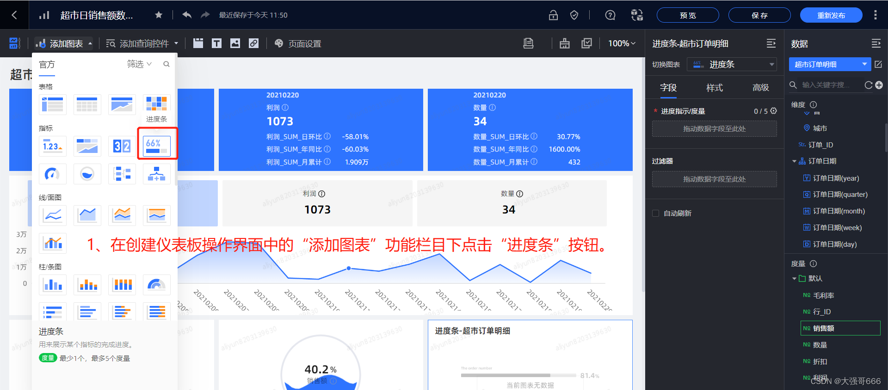Click the multi-select checkbox icon in toolbar
The height and width of the screenshot is (390, 888).
point(586,43)
